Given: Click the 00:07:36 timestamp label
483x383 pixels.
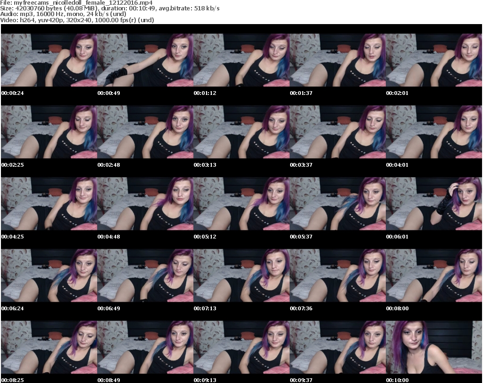Looking at the screenshot, I should coord(301,308).
